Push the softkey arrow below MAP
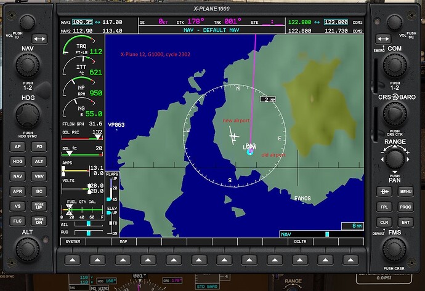Viewport: 425px width, 291px height. 123,260
